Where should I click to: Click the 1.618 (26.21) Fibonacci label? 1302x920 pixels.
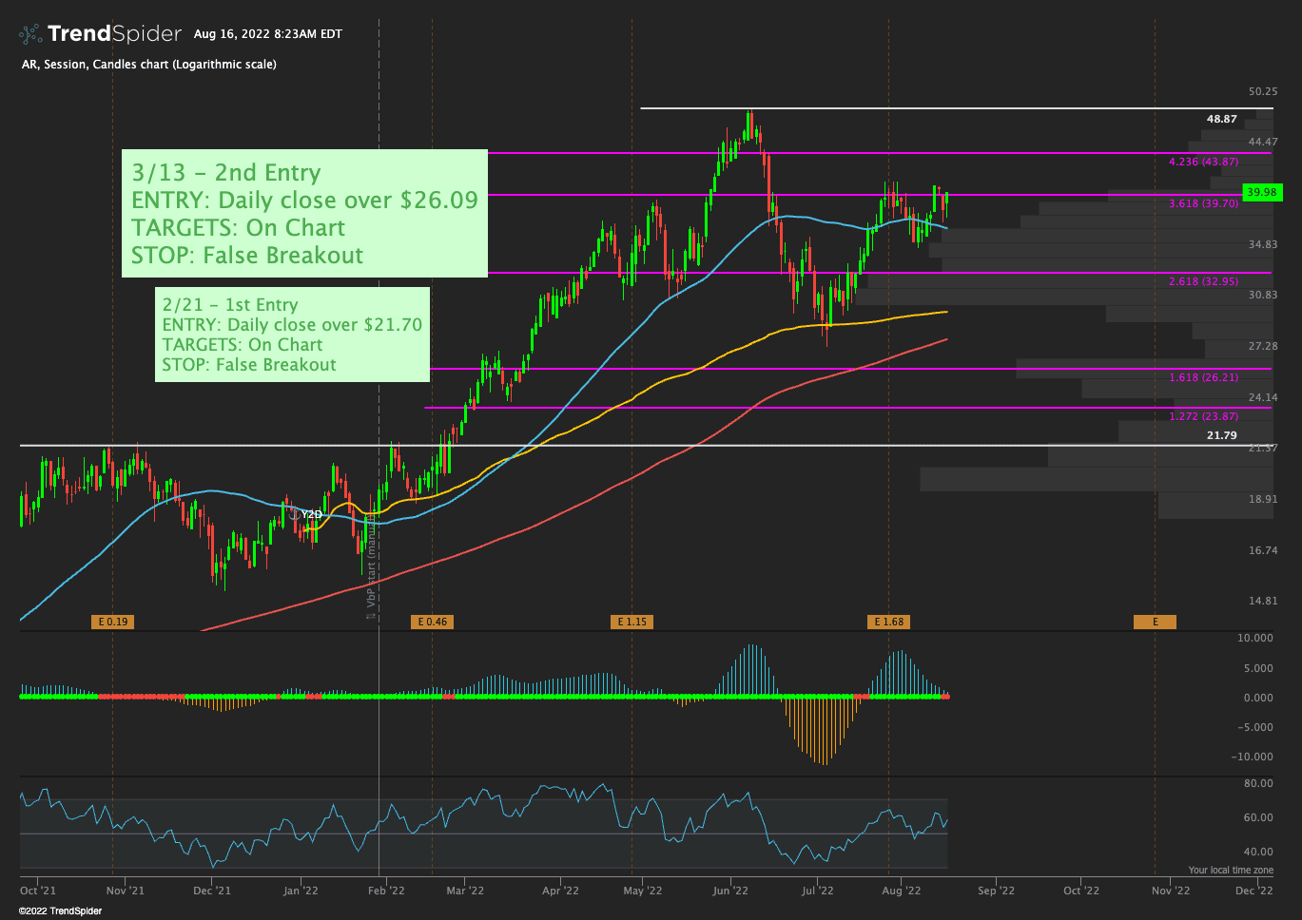click(1203, 377)
